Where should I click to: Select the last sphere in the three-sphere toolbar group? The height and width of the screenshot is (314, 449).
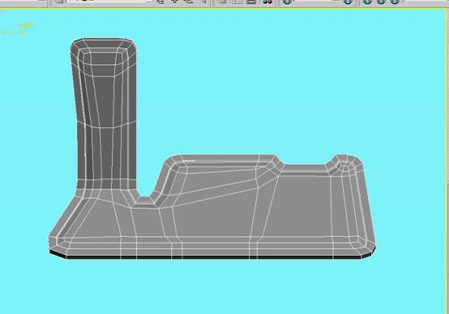pyautogui.click(x=395, y=2)
